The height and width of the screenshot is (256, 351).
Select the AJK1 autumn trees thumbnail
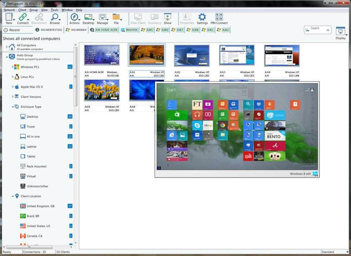tap(147, 55)
